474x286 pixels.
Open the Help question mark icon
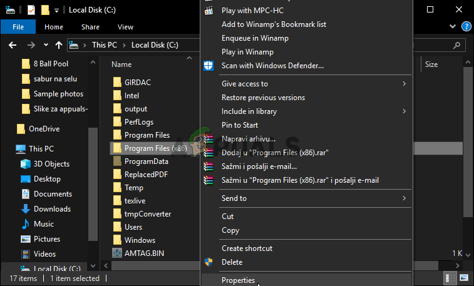pos(466,26)
